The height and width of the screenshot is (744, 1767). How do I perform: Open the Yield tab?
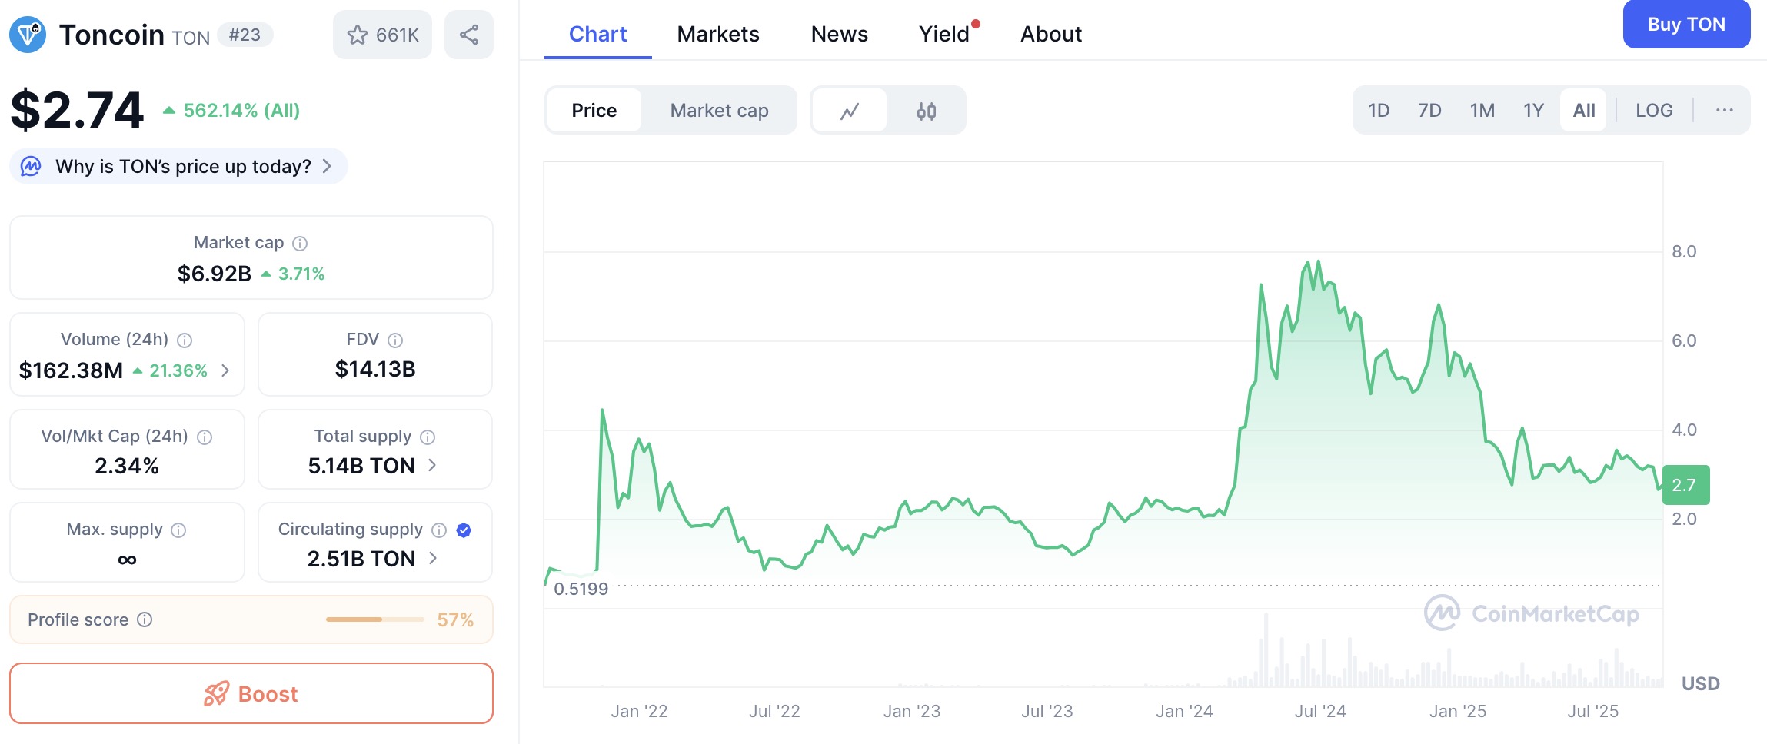tap(943, 34)
